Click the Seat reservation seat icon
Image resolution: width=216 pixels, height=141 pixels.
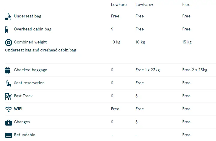[x=8, y=83]
